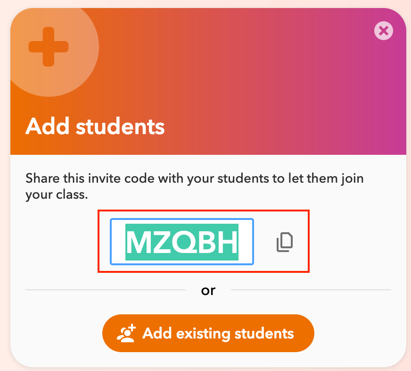This screenshot has height=371, width=411.
Task: Click the person-plus icon on orange button
Action: [x=126, y=333]
